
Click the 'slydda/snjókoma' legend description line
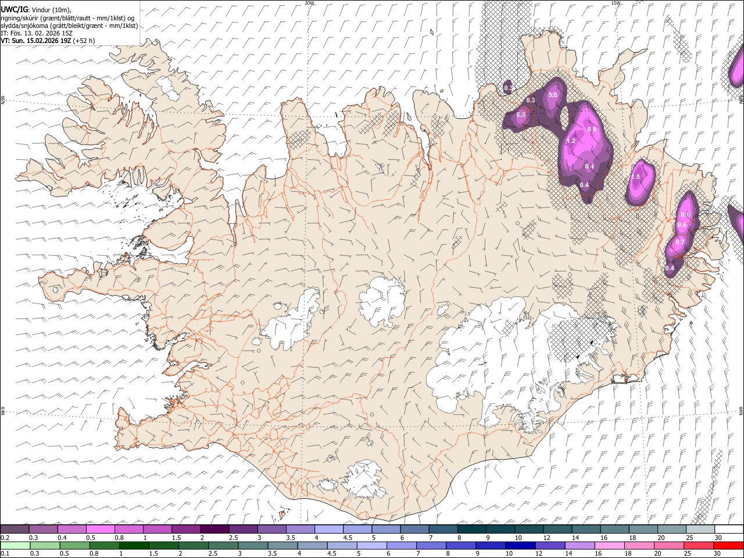click(x=69, y=26)
